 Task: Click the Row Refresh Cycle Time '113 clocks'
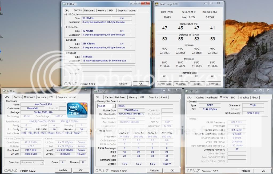pyautogui.click(x=237, y=146)
